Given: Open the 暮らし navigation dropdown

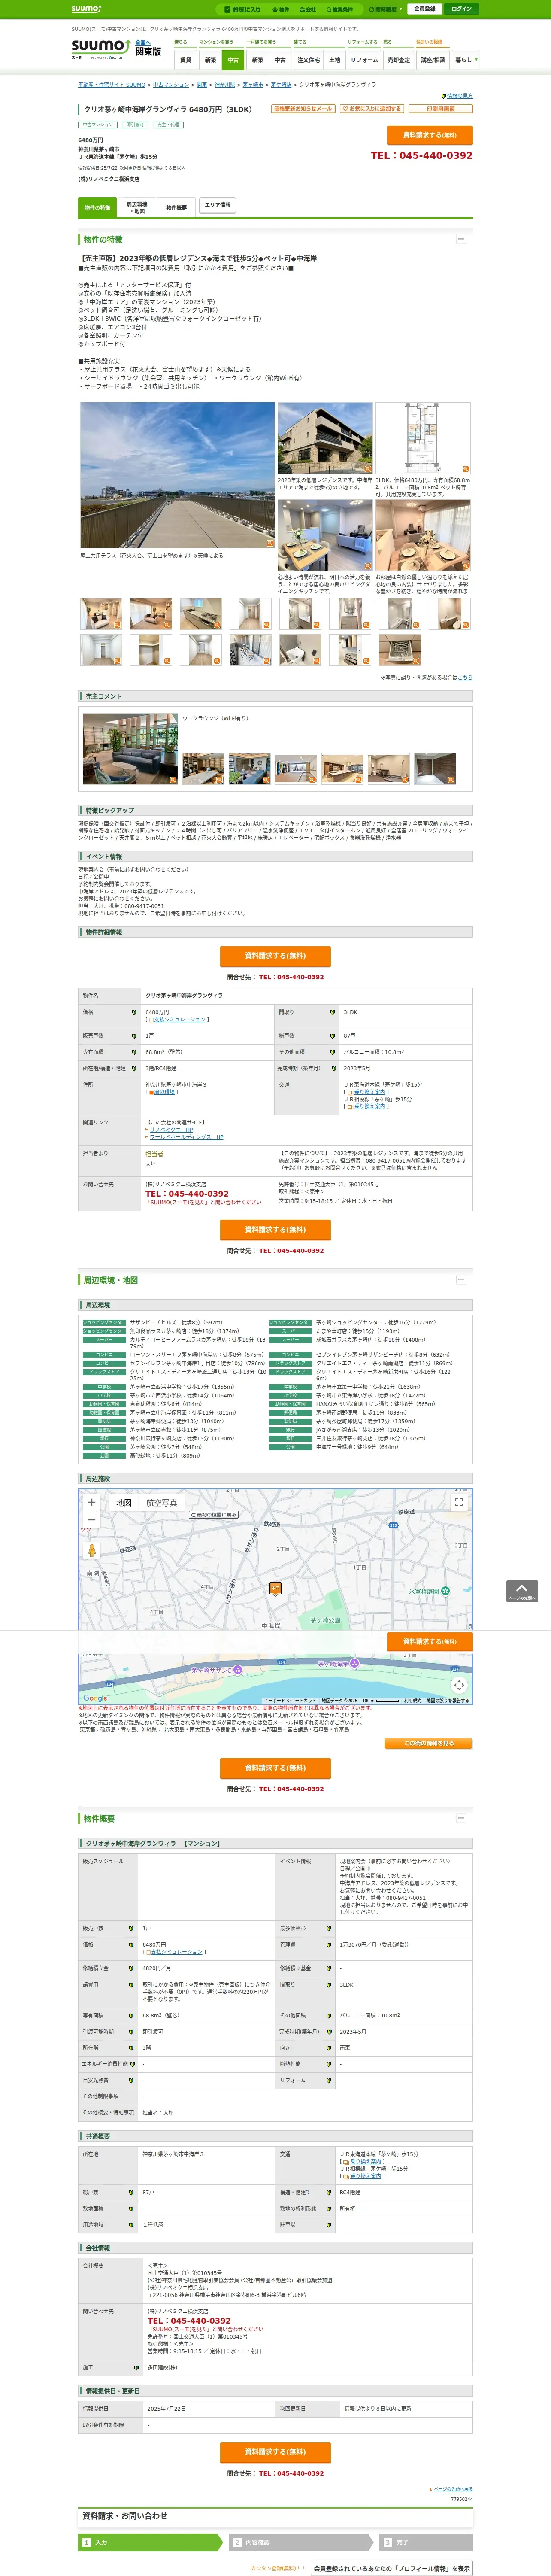Looking at the screenshot, I should [x=465, y=60].
